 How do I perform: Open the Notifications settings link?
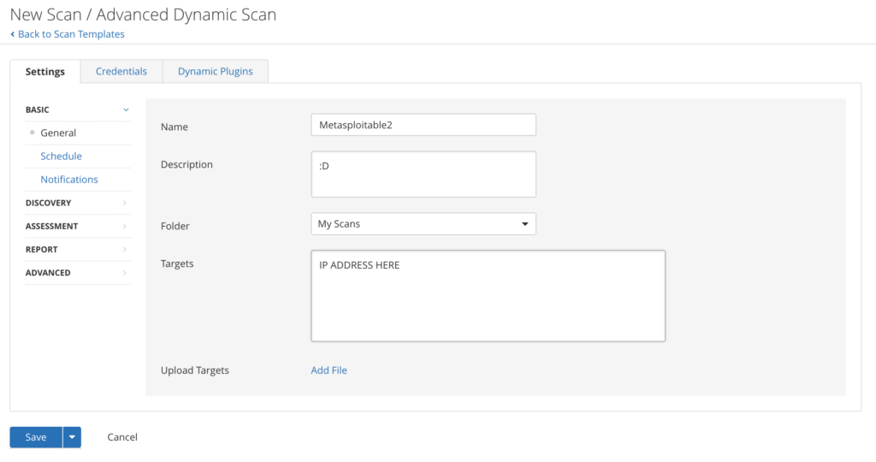click(68, 180)
